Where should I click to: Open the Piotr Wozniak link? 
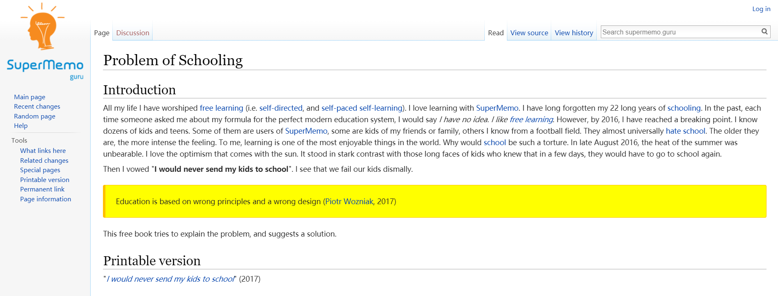pos(349,201)
